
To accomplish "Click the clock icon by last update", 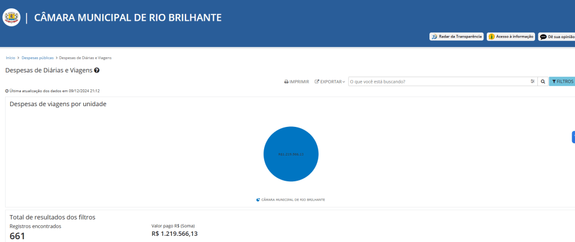I will coord(7,90).
